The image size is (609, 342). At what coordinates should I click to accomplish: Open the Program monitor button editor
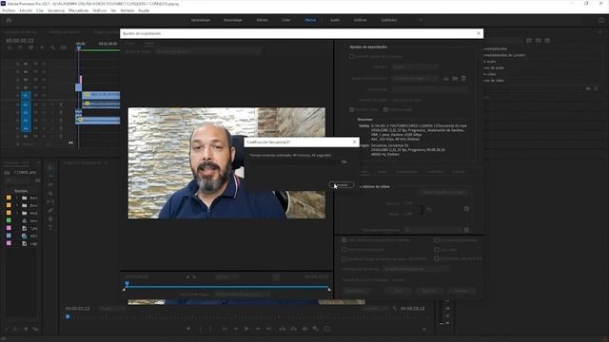[424, 330]
